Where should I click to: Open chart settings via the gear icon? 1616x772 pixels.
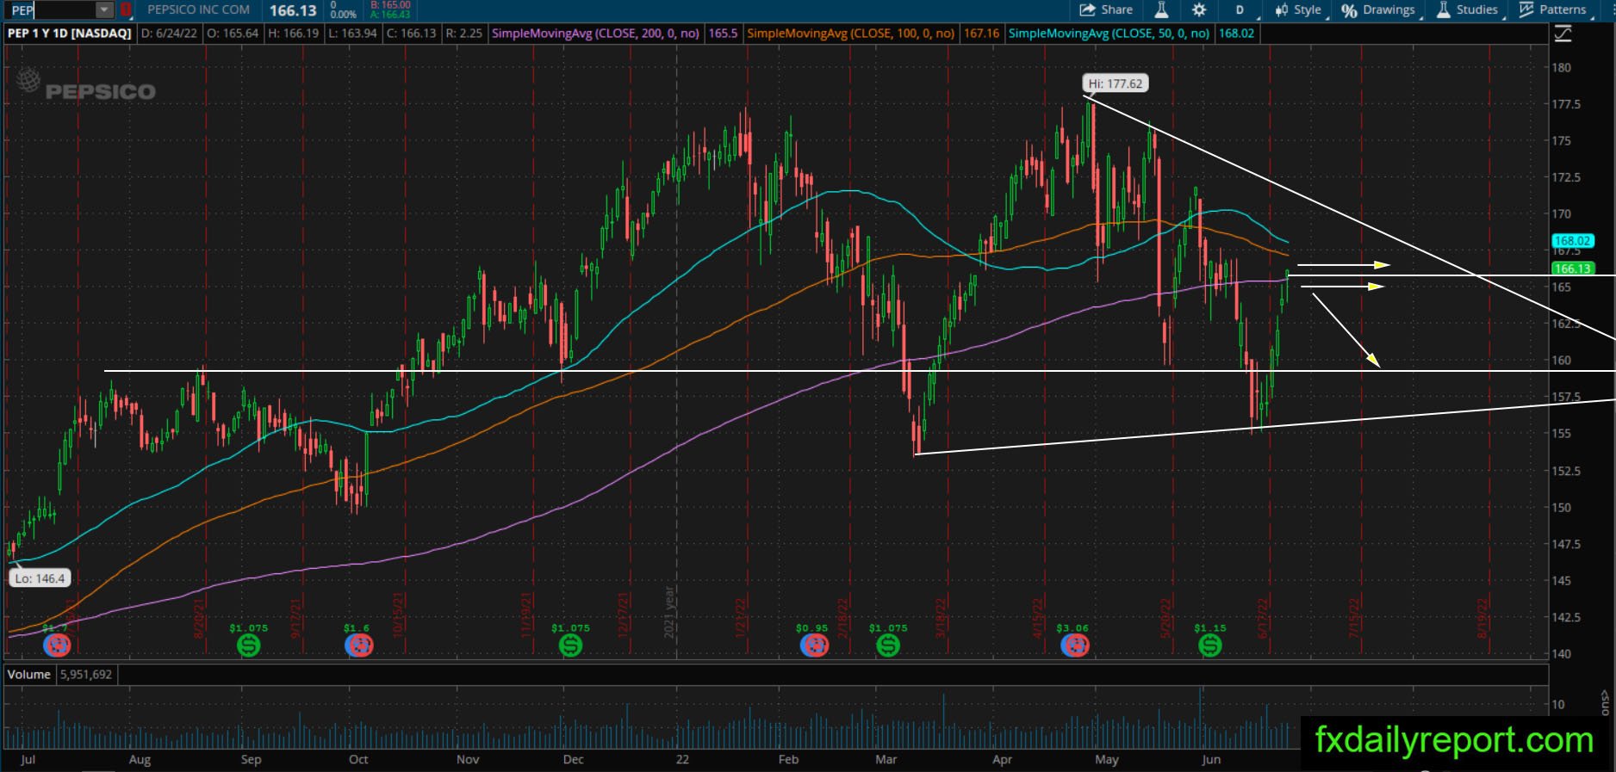click(x=1199, y=10)
